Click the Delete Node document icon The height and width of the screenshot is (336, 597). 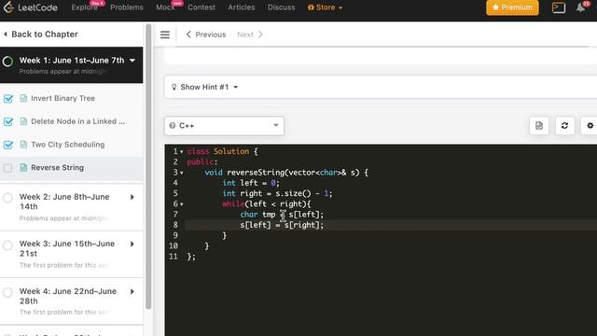click(x=23, y=121)
